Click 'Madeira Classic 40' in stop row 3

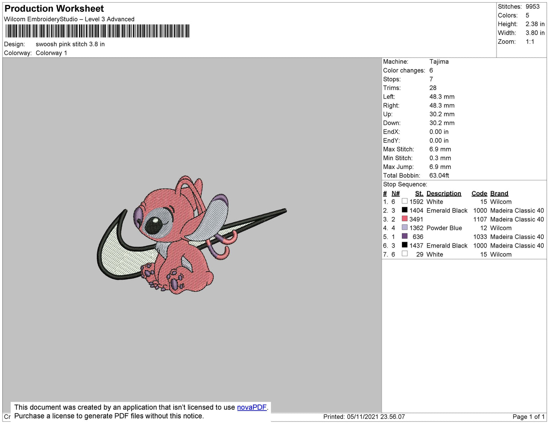coord(517,219)
